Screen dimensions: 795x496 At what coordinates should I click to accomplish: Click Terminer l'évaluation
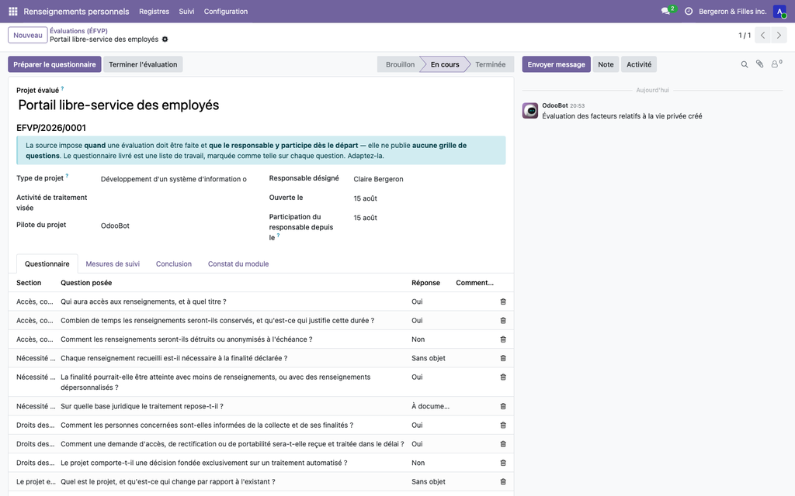point(143,64)
